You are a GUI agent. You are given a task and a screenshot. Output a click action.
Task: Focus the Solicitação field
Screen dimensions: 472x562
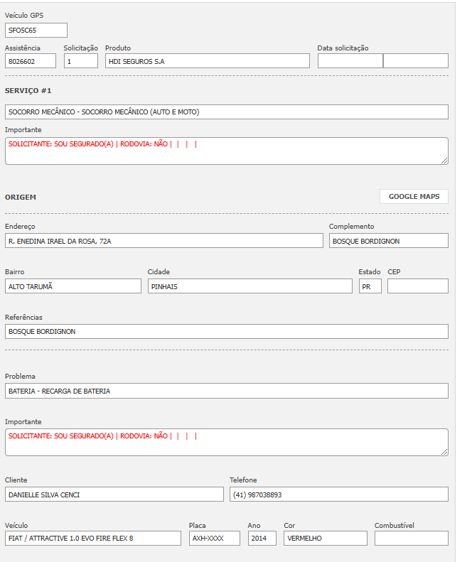tap(80, 61)
